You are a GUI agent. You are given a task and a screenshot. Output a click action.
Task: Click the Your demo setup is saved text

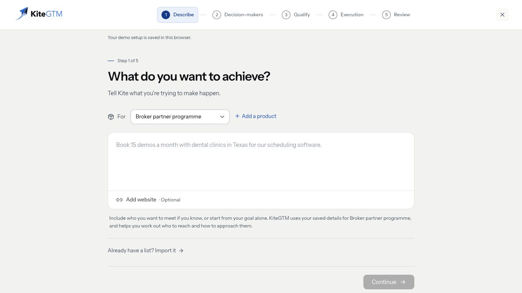[x=149, y=37]
